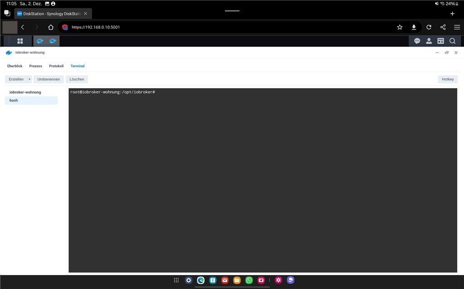Click the URL address bar

[x=227, y=27]
